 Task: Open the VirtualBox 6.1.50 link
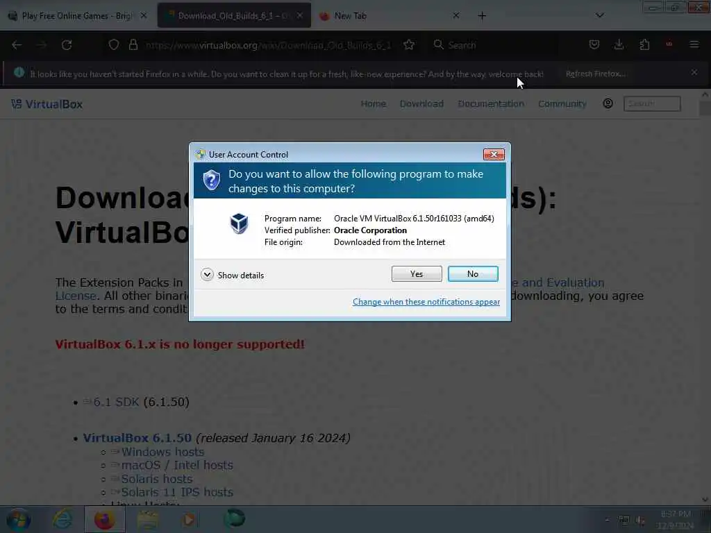(137, 439)
